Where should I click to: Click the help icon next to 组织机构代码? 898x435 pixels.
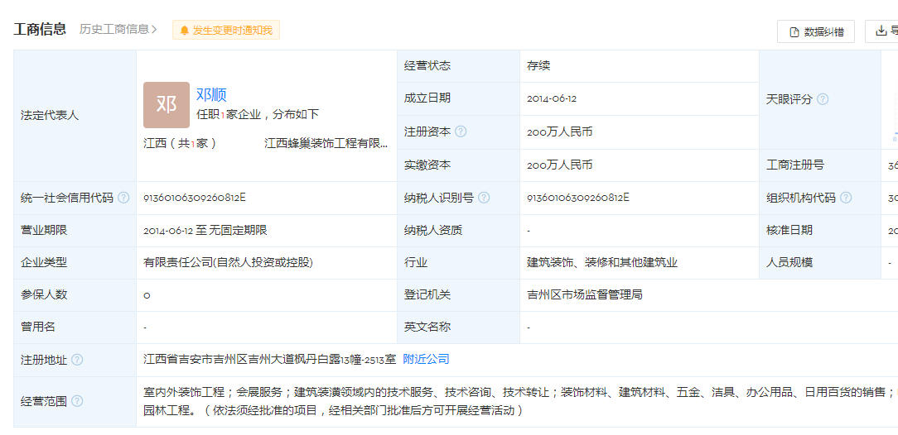click(846, 198)
